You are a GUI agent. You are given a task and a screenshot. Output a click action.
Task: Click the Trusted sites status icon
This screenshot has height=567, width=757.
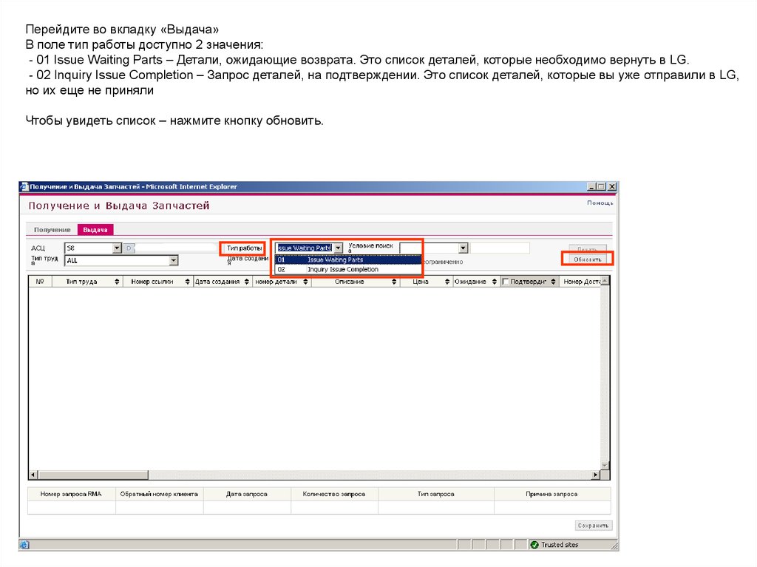534,545
